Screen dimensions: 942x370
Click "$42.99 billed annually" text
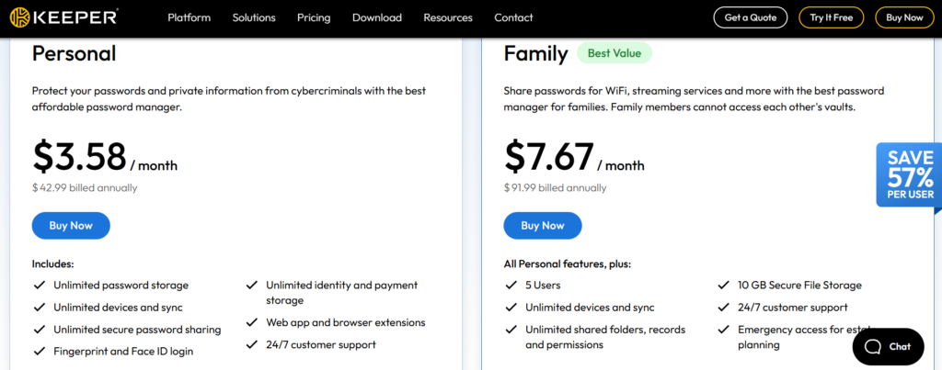[x=85, y=187]
